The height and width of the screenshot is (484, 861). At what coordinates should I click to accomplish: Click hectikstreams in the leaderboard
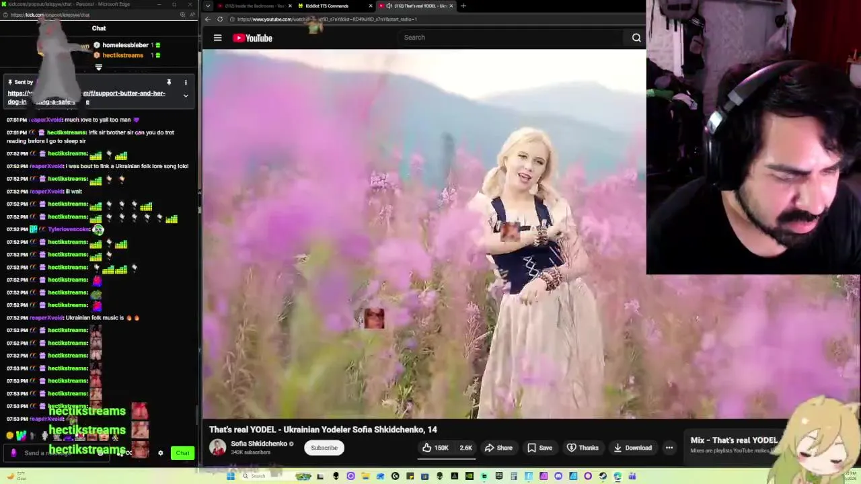[122, 55]
